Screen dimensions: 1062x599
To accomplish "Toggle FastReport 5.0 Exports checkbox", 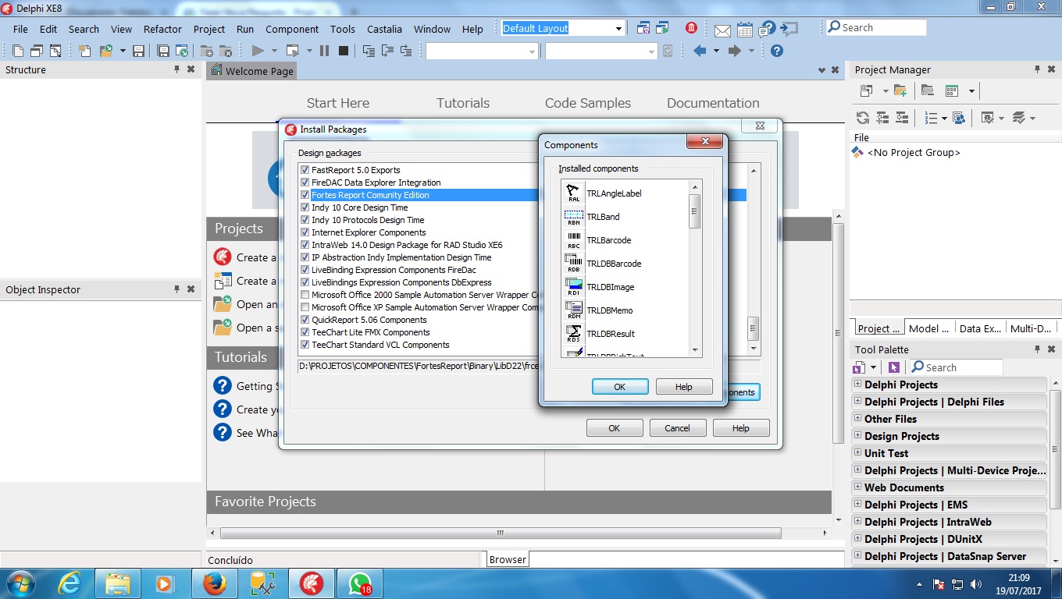I will (305, 170).
